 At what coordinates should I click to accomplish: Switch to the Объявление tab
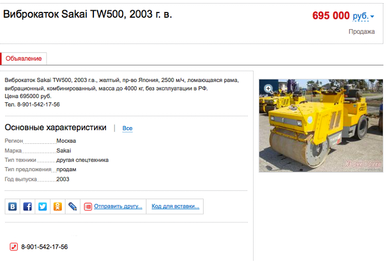pyautogui.click(x=23, y=59)
